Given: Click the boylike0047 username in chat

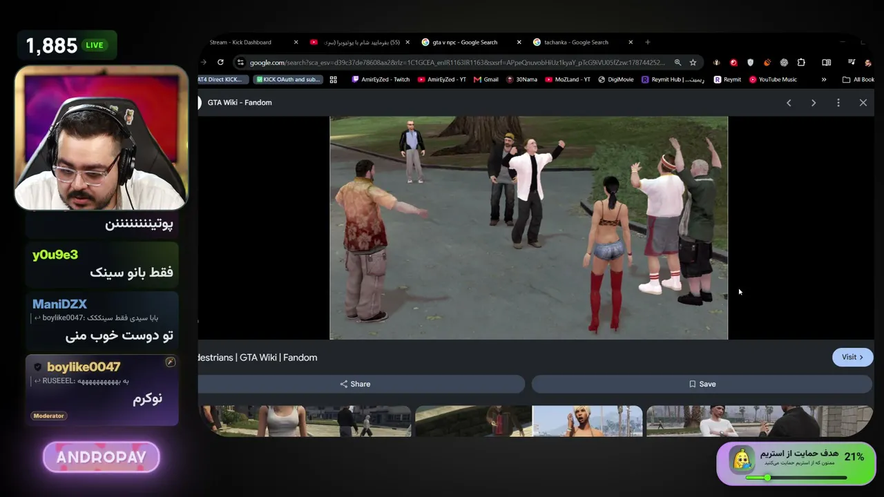Looking at the screenshot, I should pyautogui.click(x=84, y=367).
